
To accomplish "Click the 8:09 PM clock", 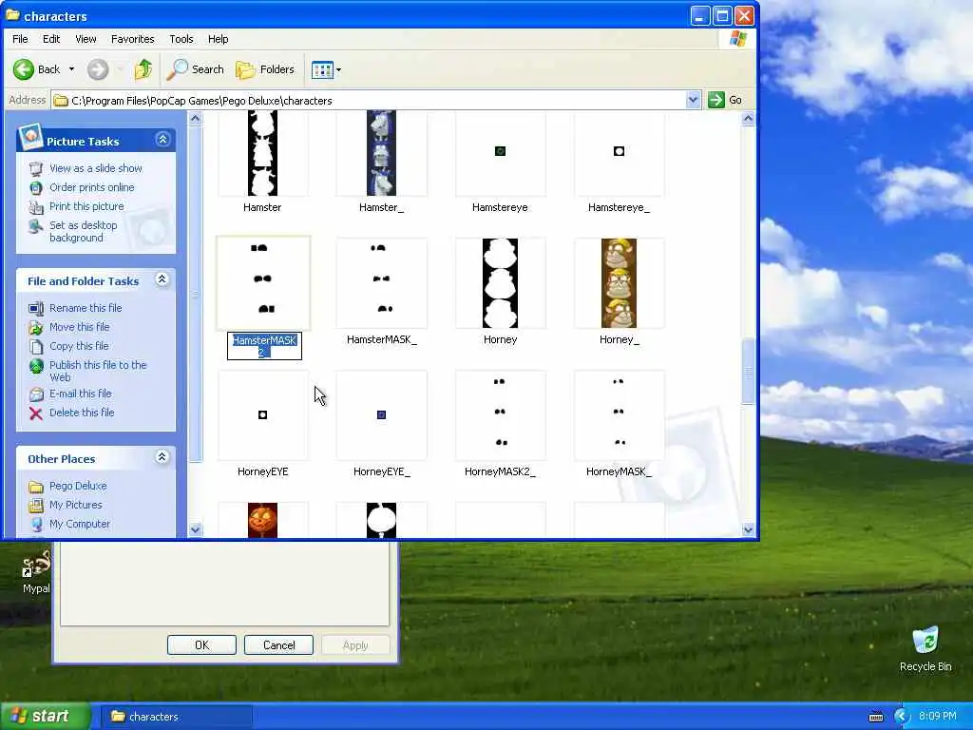I will coord(938,717).
